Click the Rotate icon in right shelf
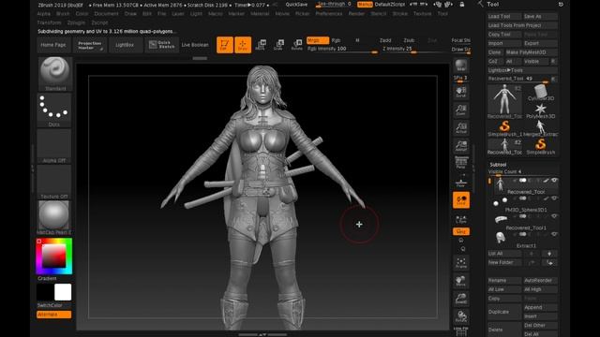 click(461, 316)
